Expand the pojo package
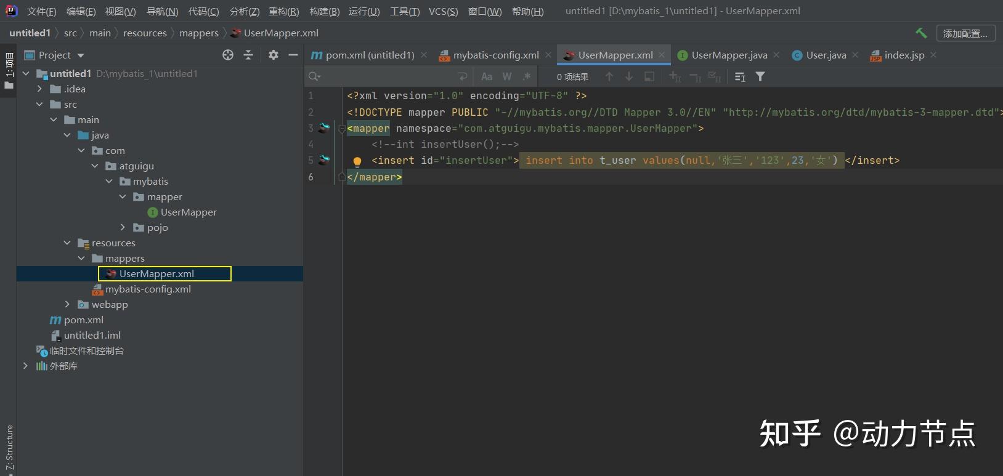This screenshot has width=1003, height=476. click(x=123, y=227)
